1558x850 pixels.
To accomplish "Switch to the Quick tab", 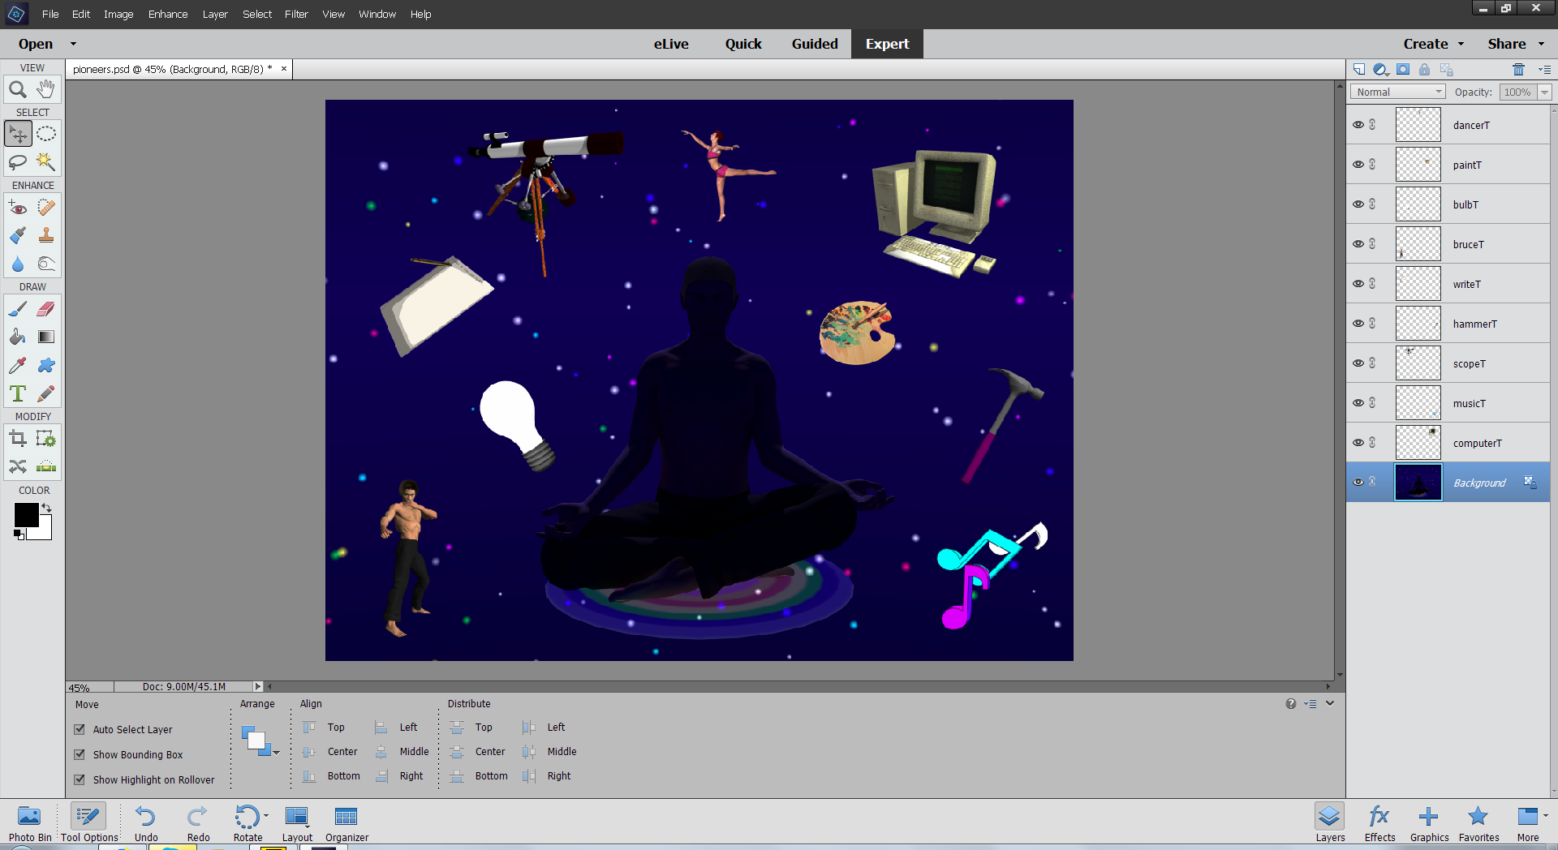I will click(743, 44).
